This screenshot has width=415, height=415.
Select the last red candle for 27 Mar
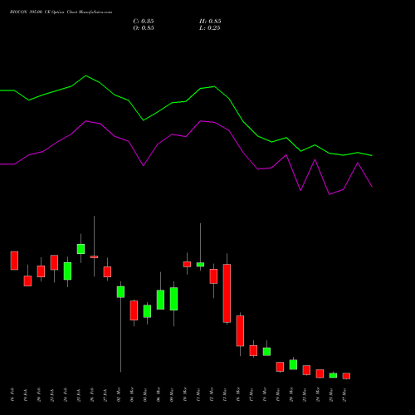tap(346, 376)
